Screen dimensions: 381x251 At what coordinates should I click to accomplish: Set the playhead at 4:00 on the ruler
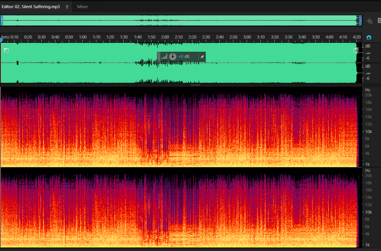(329, 37)
